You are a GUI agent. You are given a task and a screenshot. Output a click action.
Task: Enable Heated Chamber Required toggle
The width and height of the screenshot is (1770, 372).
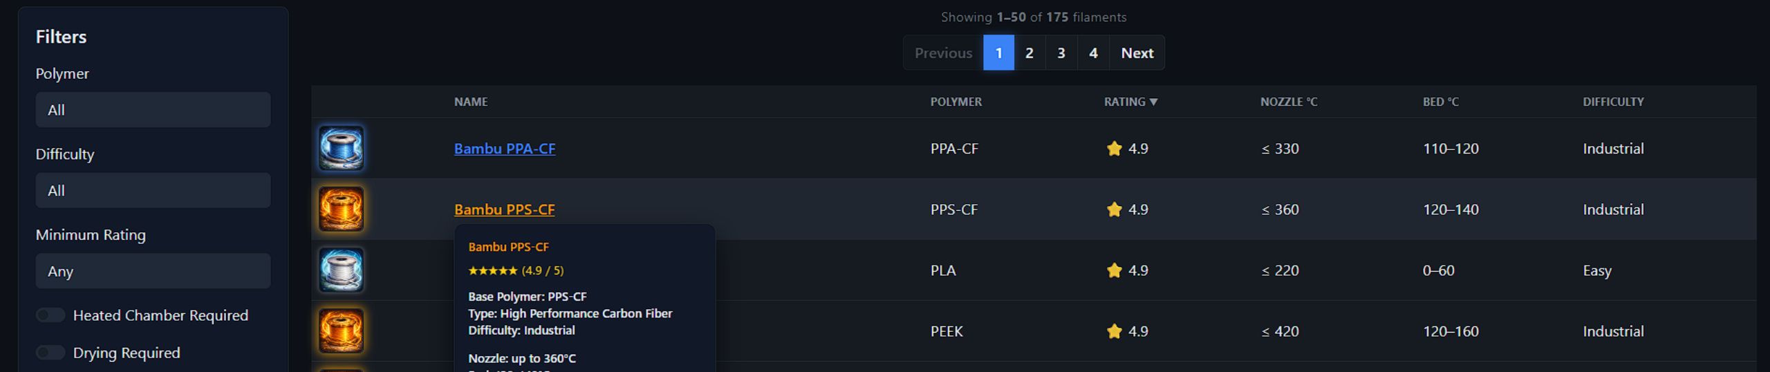[50, 315]
